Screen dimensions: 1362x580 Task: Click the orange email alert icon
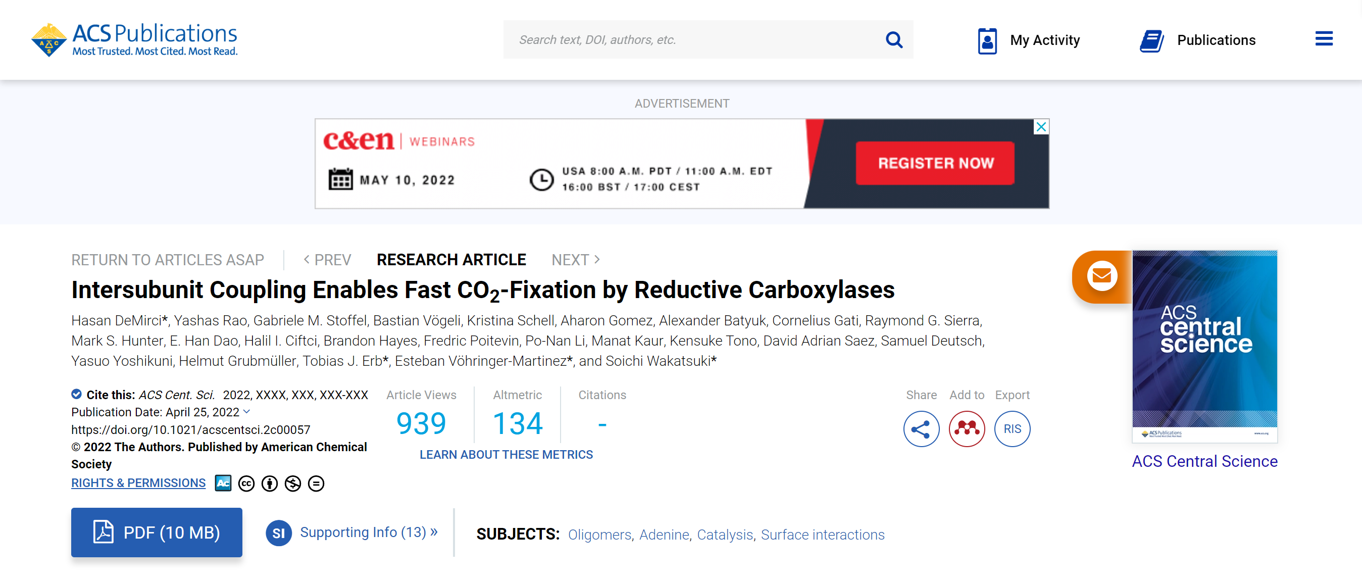(1101, 276)
